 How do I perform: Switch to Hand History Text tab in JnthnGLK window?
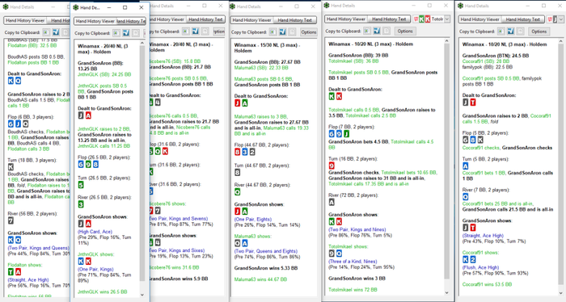point(131,21)
